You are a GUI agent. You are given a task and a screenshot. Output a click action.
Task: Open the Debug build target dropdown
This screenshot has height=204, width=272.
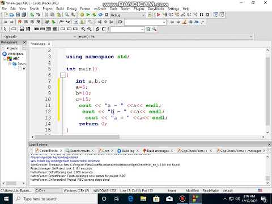(144, 15)
